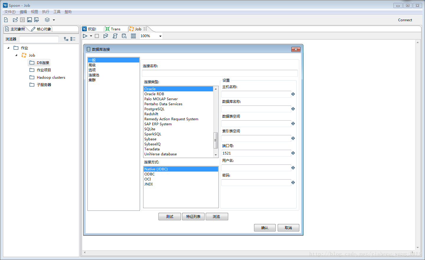Screen dimensions: 425x260
Task: Create a new file from the toolbar
Action: pyautogui.click(x=6, y=20)
